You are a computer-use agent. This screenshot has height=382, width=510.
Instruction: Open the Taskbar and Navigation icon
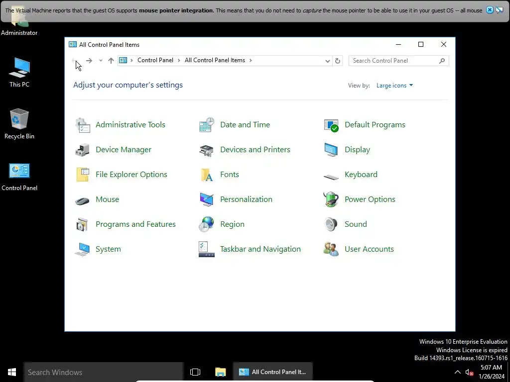207,249
